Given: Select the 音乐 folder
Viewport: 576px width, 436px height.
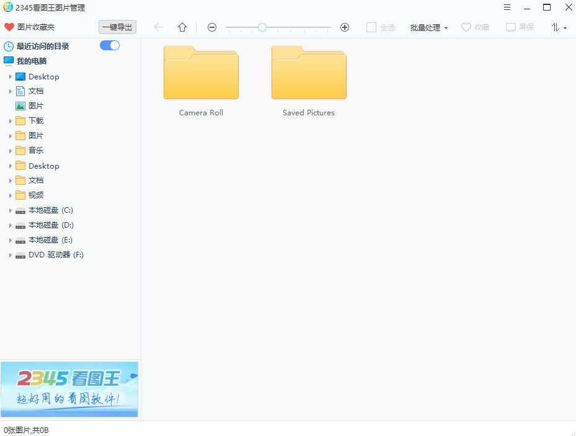Looking at the screenshot, I should point(36,151).
